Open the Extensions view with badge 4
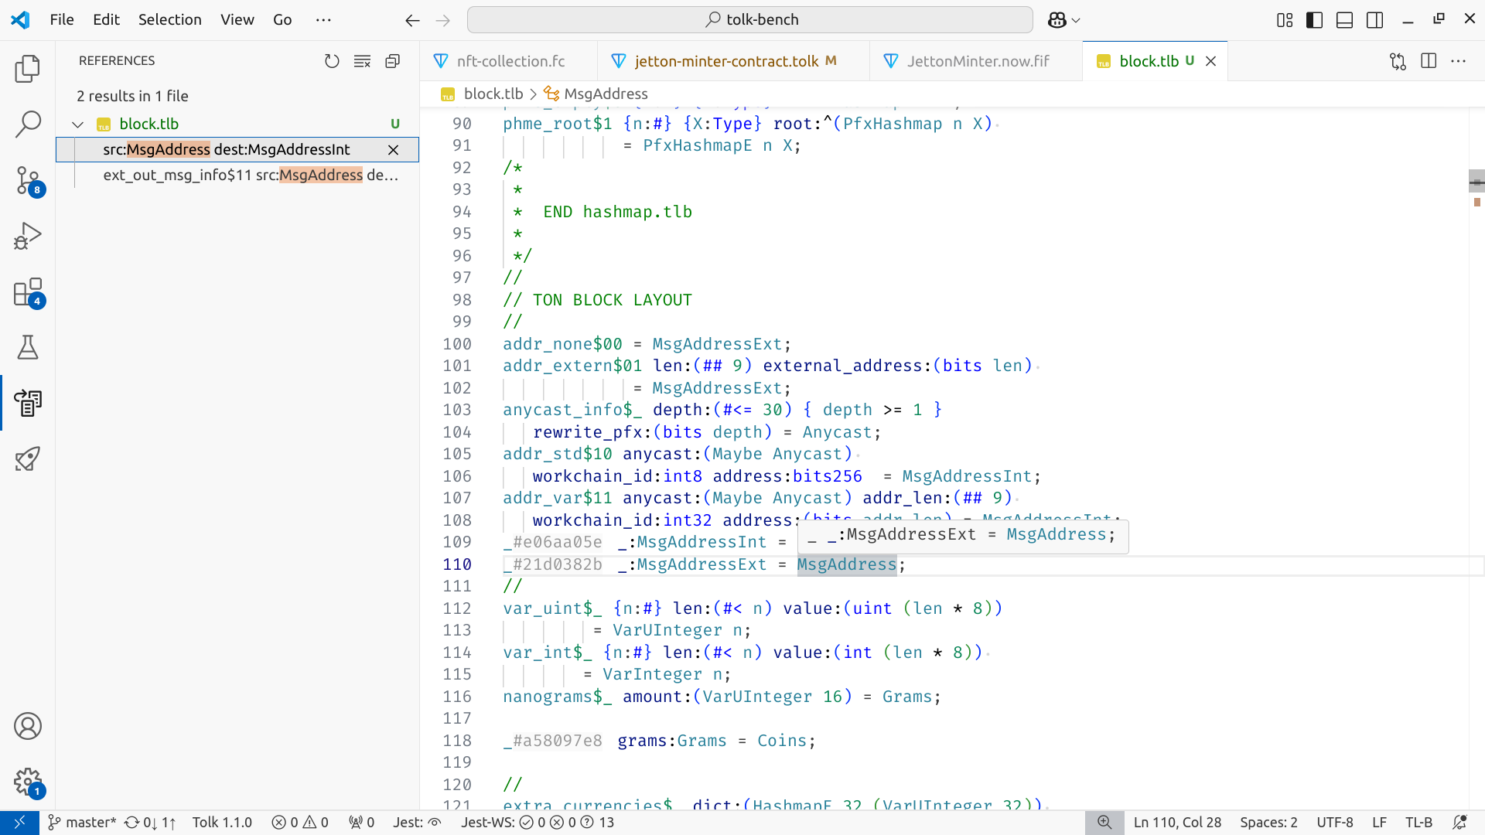This screenshot has width=1485, height=835. pyautogui.click(x=28, y=293)
